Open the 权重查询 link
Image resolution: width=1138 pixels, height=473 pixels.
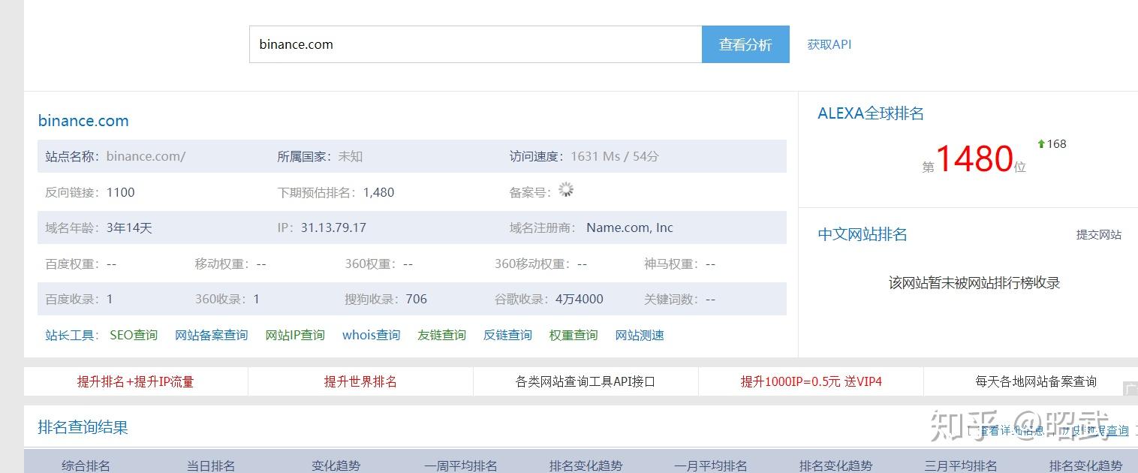click(x=574, y=335)
